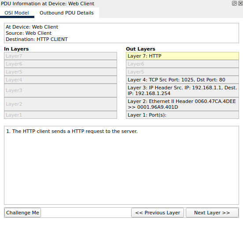The height and width of the screenshot is (228, 243).
Task: Click the restore/float window icon
Action: pos(234,3)
